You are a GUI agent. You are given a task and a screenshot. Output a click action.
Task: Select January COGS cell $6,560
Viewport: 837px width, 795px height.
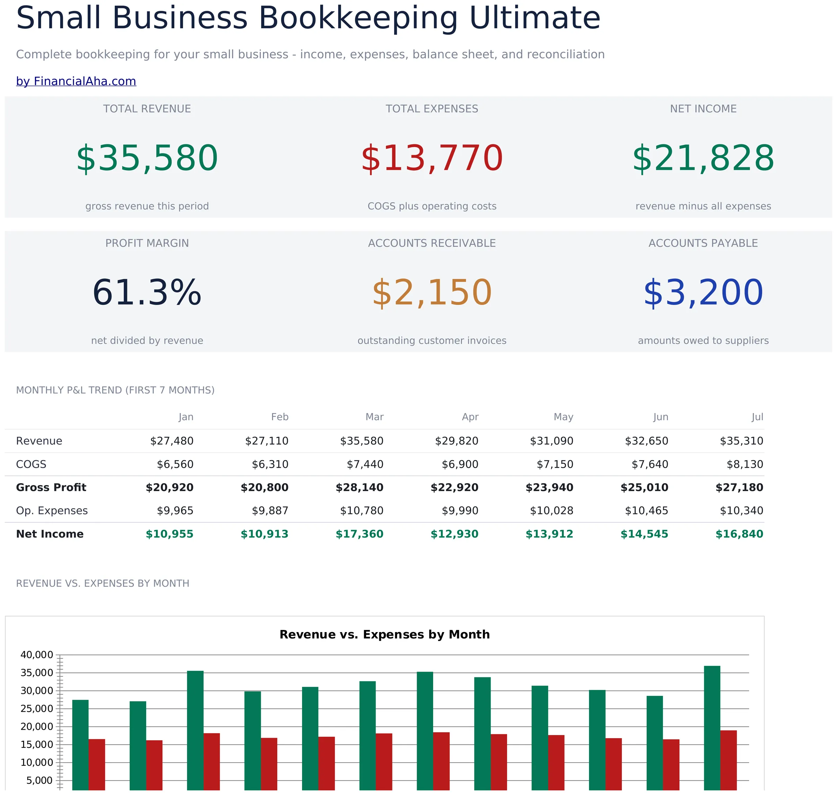(175, 464)
